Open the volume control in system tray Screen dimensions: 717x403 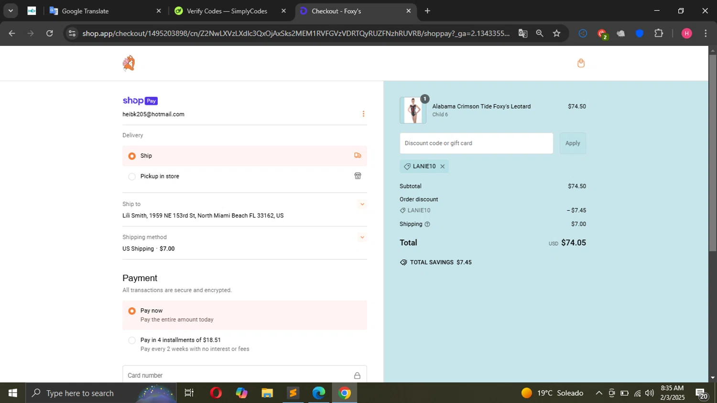[x=649, y=393]
